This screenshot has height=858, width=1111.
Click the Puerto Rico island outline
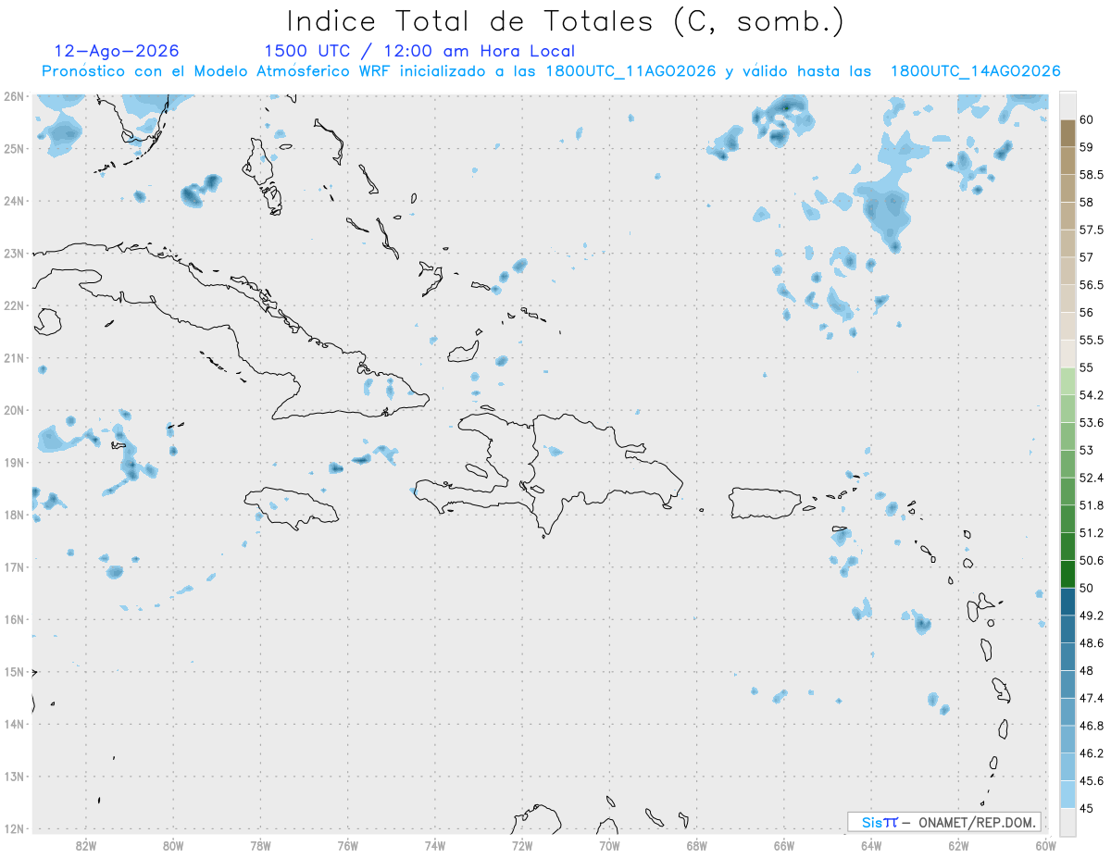(765, 504)
